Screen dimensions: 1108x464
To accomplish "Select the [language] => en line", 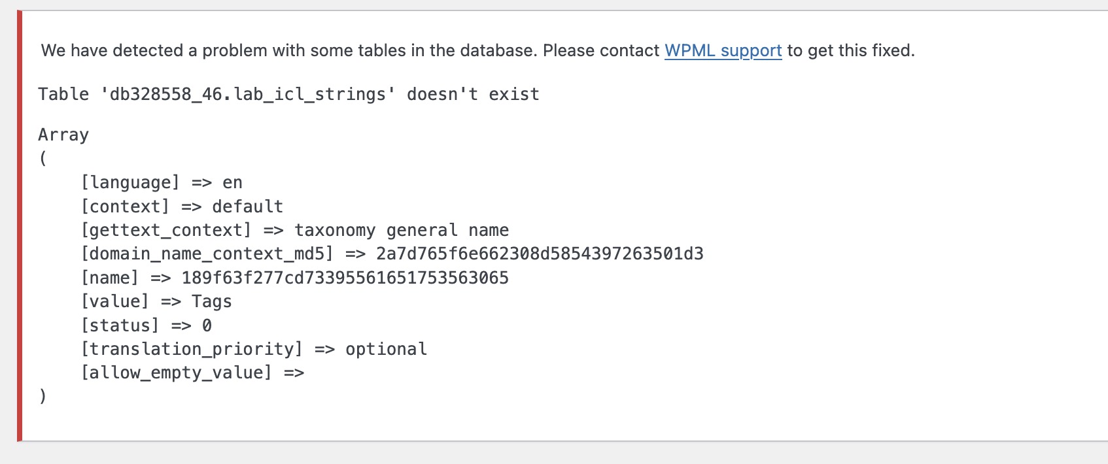I will (162, 182).
